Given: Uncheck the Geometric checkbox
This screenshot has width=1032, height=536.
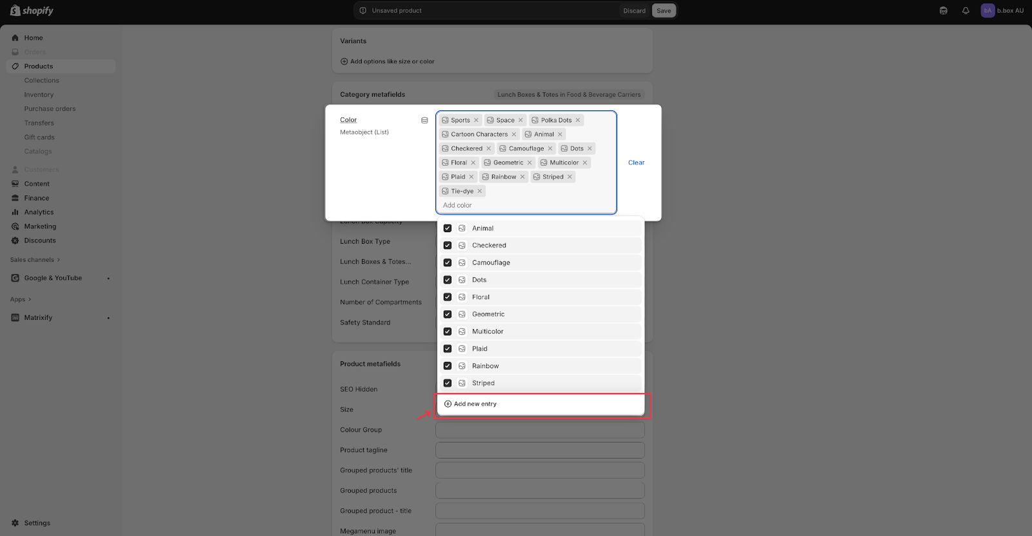Looking at the screenshot, I should click(x=448, y=314).
